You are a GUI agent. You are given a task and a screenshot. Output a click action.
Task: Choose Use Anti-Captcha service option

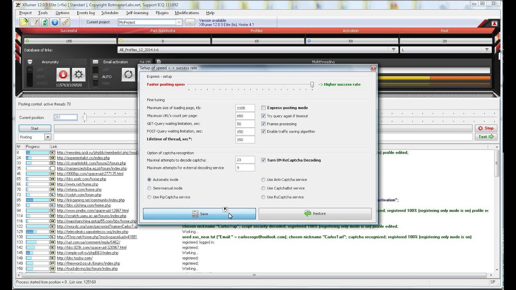click(264, 180)
